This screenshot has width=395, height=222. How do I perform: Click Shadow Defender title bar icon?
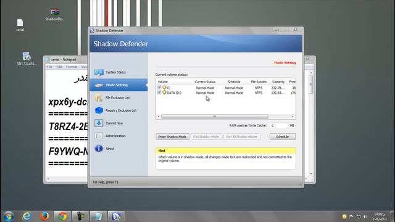click(92, 31)
